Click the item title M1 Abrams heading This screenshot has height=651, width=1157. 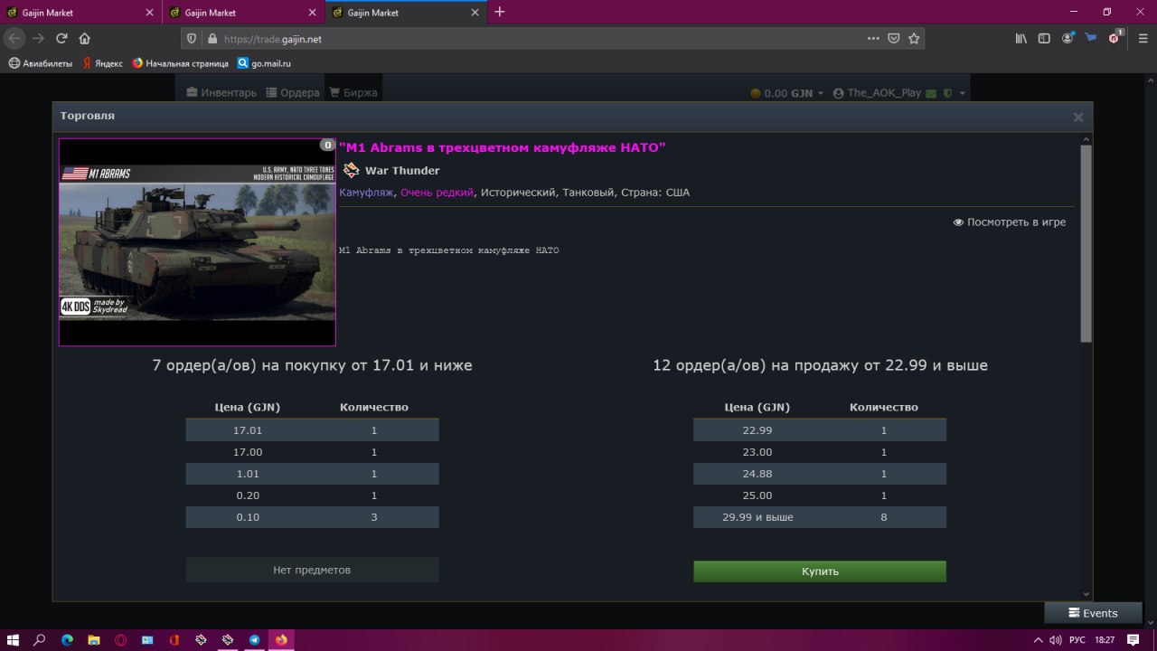503,147
